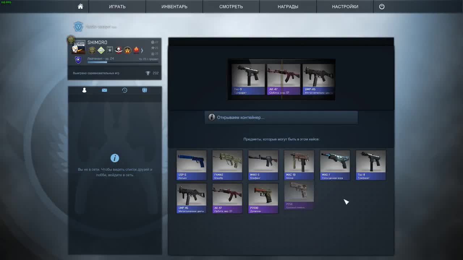This screenshot has height=260, width=463.
Task: Click Выиграно соревновательных игр text
Action: click(96, 73)
